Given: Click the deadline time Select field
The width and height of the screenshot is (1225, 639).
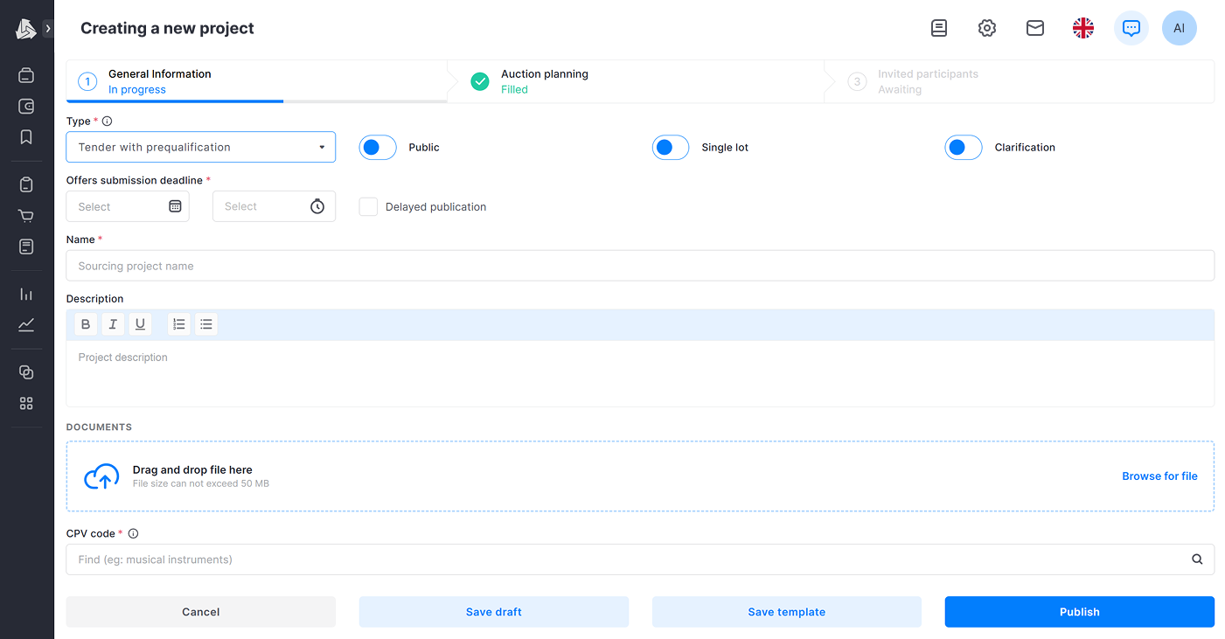Looking at the screenshot, I should click(x=274, y=206).
